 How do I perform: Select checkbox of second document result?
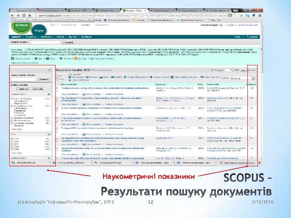57,99
